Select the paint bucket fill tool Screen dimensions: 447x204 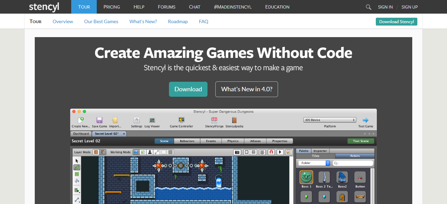[77, 181]
